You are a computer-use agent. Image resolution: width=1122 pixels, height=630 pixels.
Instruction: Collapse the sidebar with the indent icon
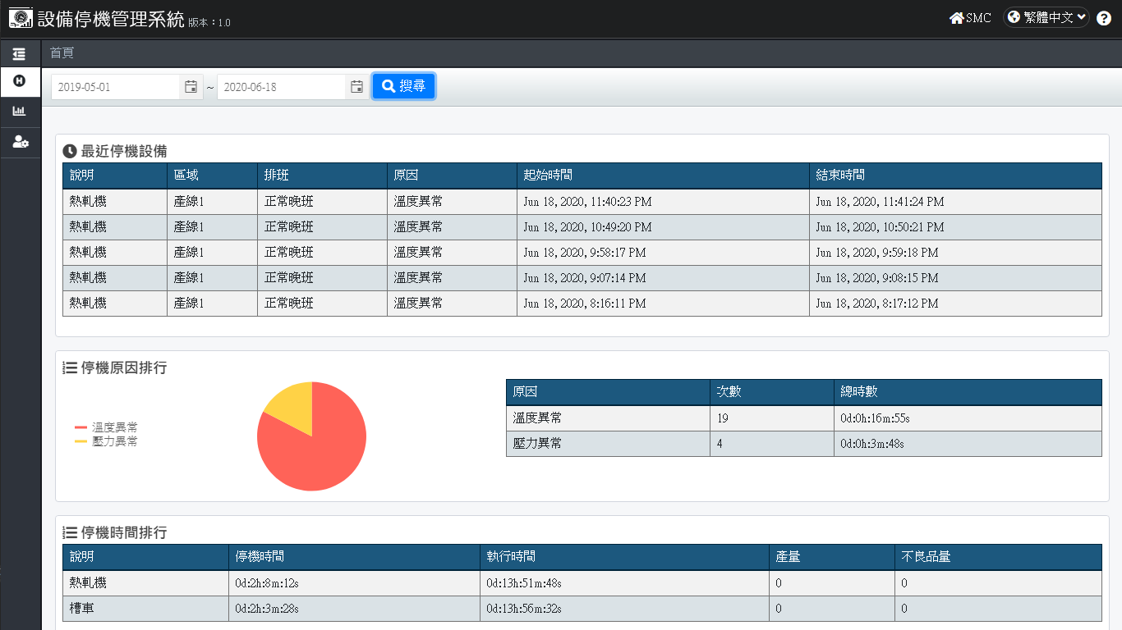pos(20,54)
